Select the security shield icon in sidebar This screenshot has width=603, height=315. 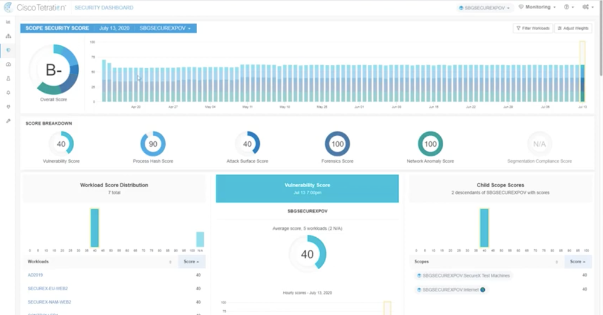pyautogui.click(x=8, y=50)
